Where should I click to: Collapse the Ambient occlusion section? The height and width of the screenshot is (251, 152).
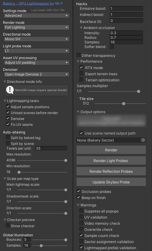coord(81,28)
